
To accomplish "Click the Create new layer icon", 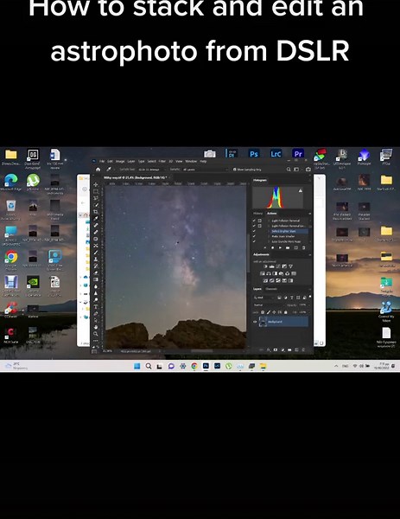I will pyautogui.click(x=296, y=349).
